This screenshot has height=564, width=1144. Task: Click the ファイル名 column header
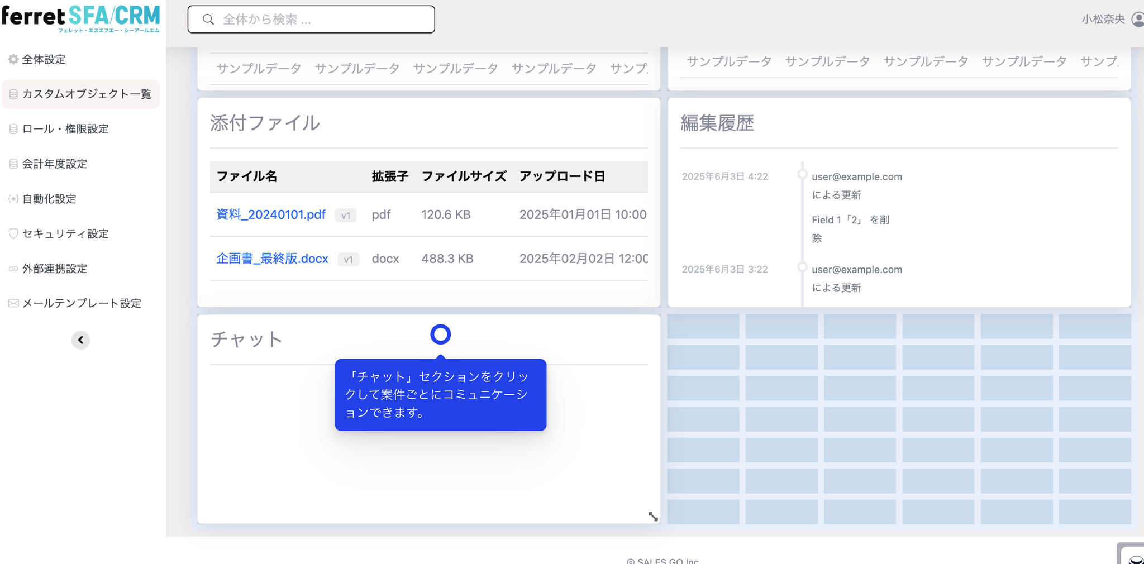[x=246, y=176]
